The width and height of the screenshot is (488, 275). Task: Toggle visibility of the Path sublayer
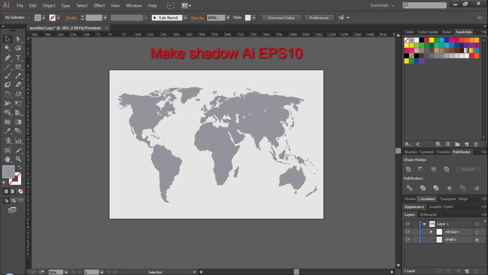[408, 240]
